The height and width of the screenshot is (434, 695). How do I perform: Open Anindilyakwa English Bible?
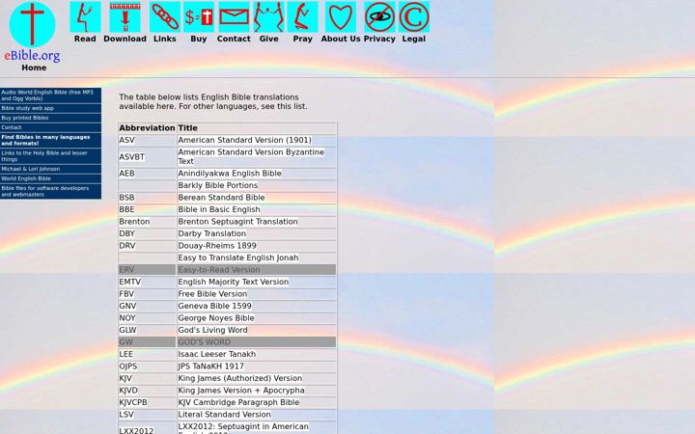tap(230, 174)
